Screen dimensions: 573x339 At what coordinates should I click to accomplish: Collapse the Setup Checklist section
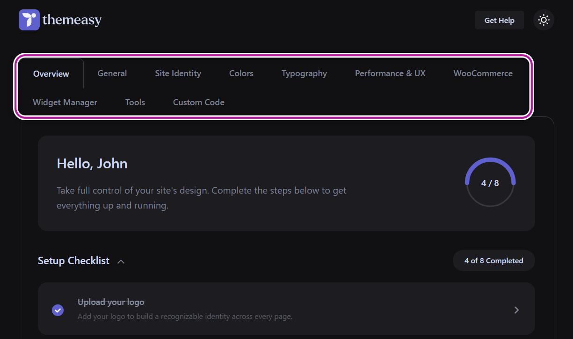pos(121,261)
